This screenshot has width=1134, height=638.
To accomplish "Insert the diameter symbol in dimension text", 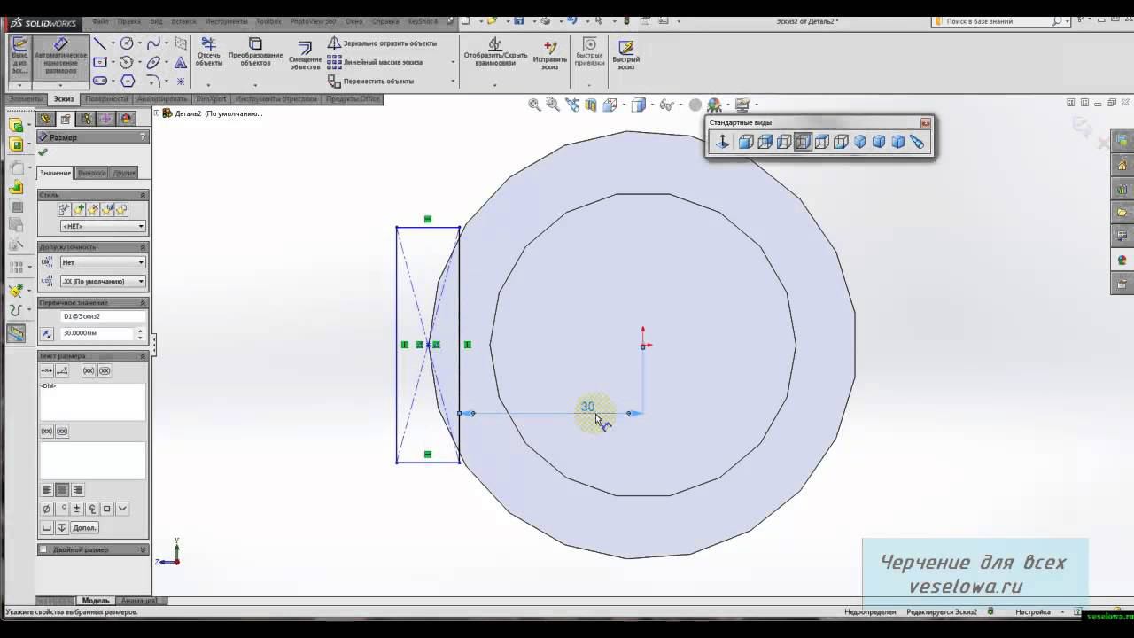I will point(47,509).
